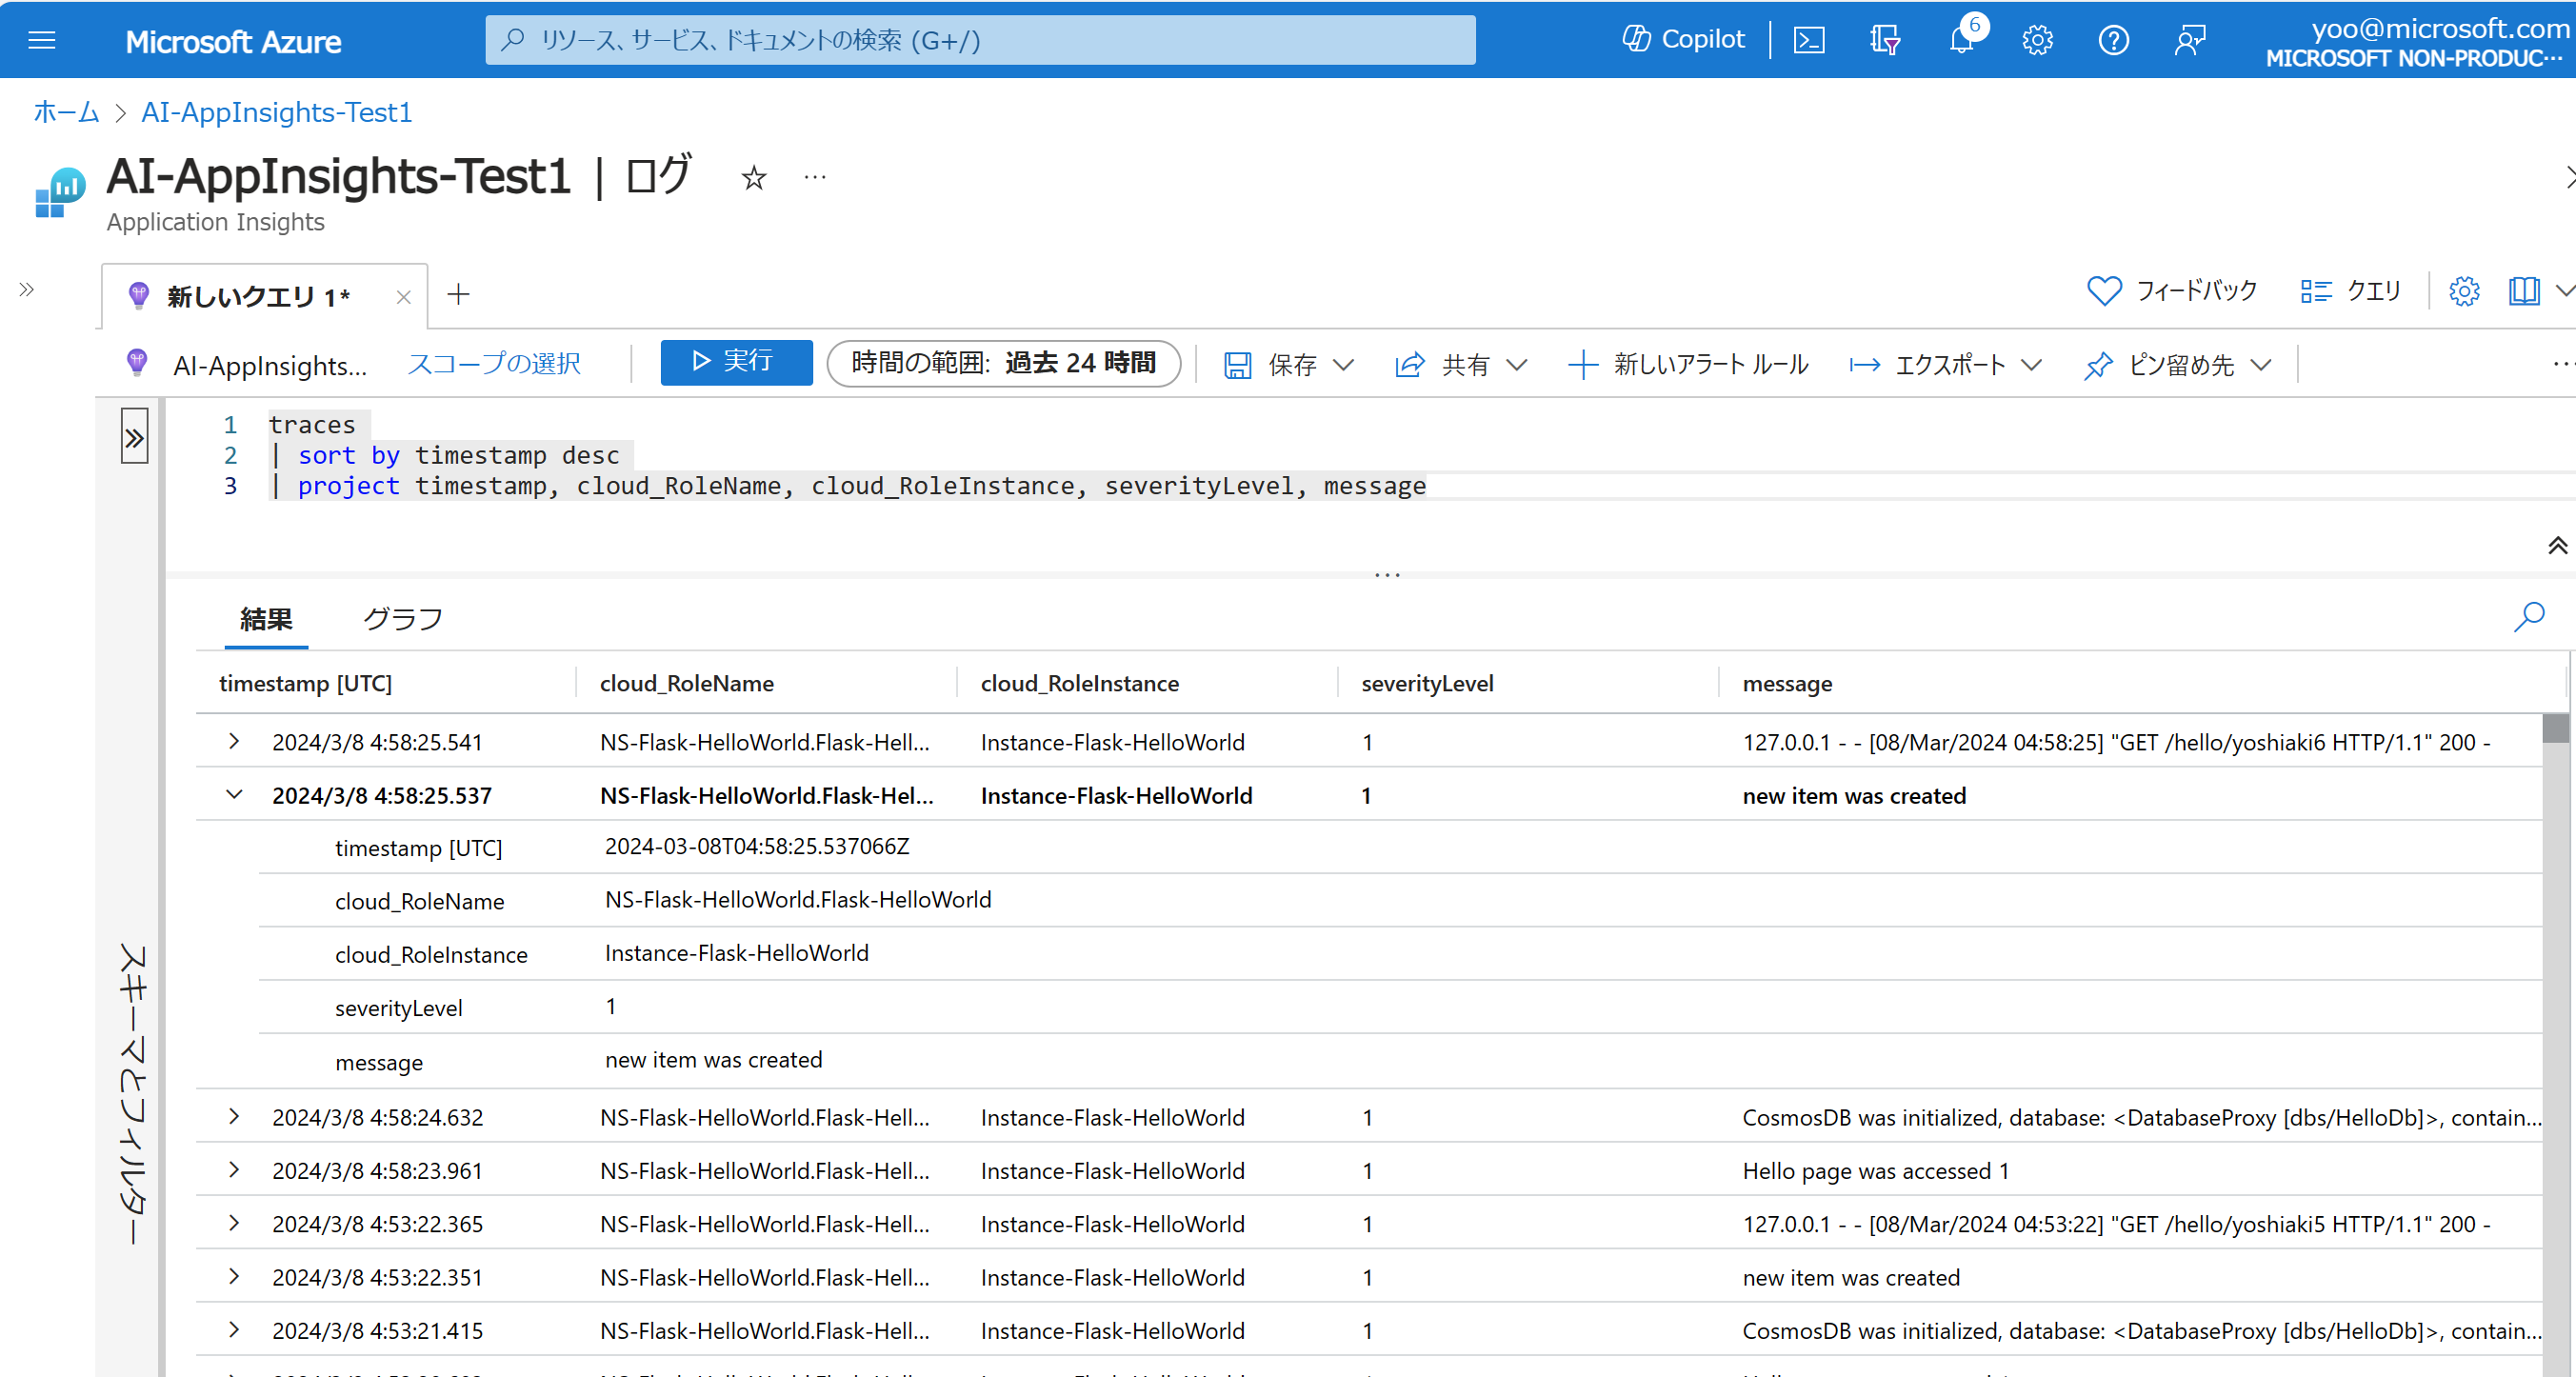Viewport: 2576px width, 1377px height.
Task: Open Copilot from the Azure top bar
Action: pyautogui.click(x=1683, y=39)
